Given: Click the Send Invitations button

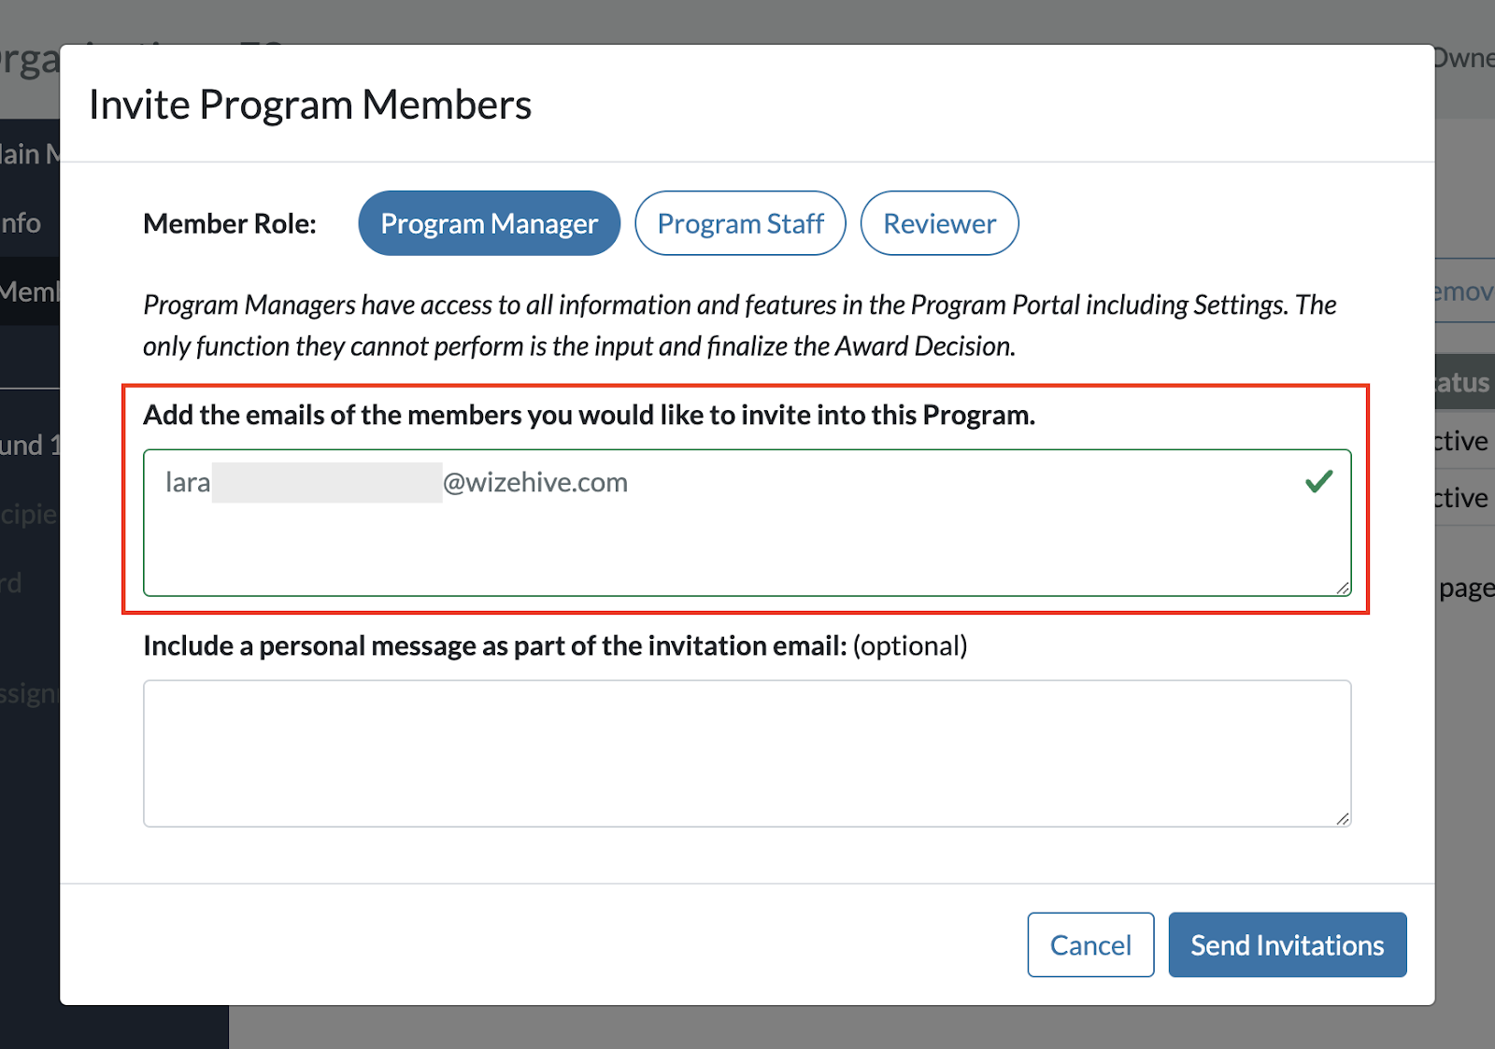Looking at the screenshot, I should (1287, 944).
